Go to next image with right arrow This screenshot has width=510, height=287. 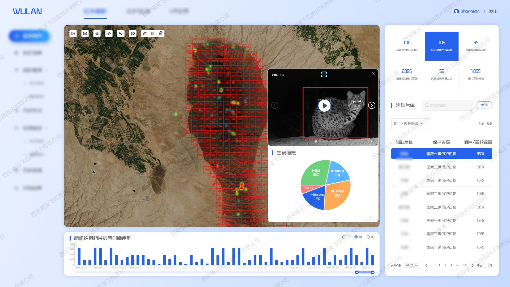(x=372, y=105)
